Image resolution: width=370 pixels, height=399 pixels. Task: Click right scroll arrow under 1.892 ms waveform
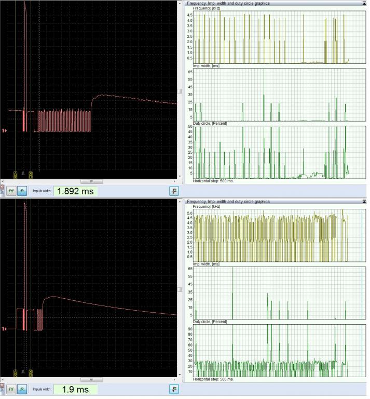(x=174, y=181)
